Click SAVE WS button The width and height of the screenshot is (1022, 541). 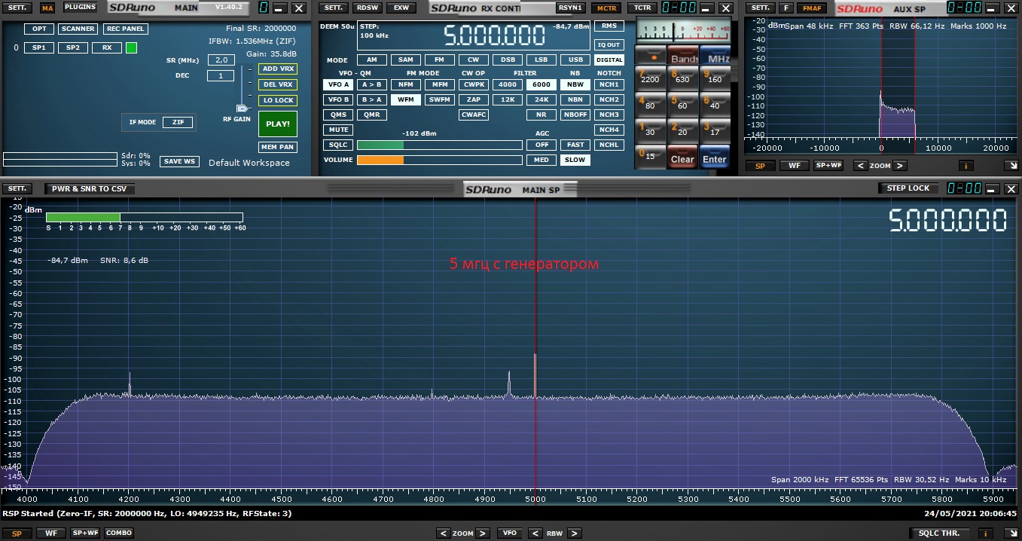click(179, 161)
